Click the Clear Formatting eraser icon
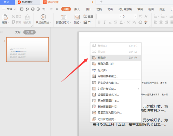The width and height of the screenshot is (173, 136). pos(140,22)
